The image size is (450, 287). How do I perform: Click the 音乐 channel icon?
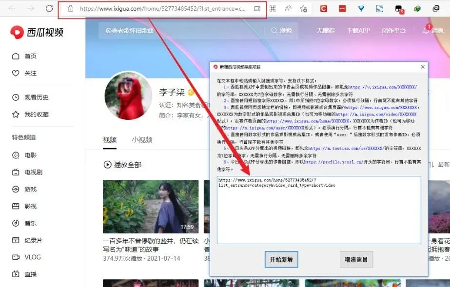(16, 223)
